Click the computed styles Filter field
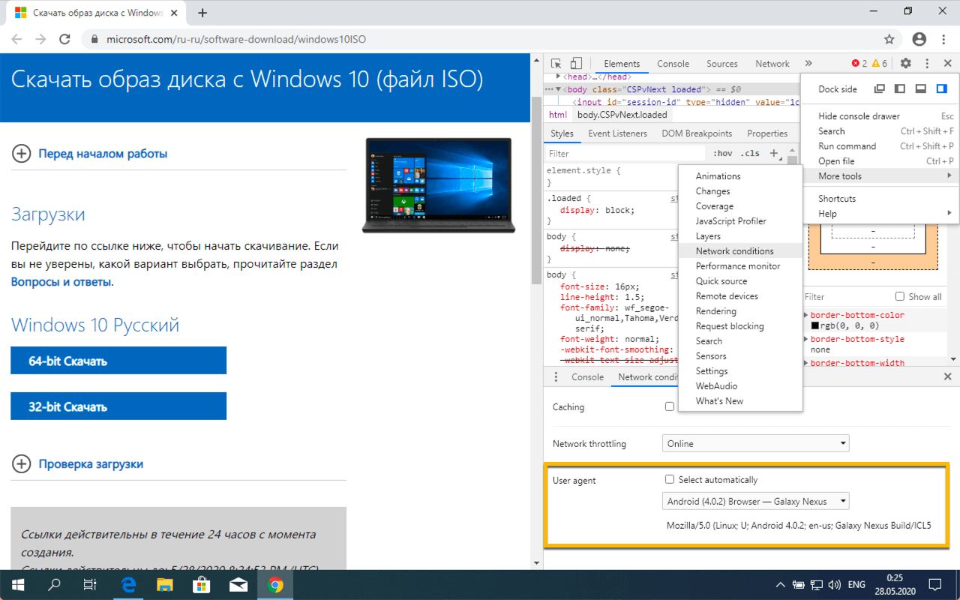The image size is (960, 600). click(845, 296)
